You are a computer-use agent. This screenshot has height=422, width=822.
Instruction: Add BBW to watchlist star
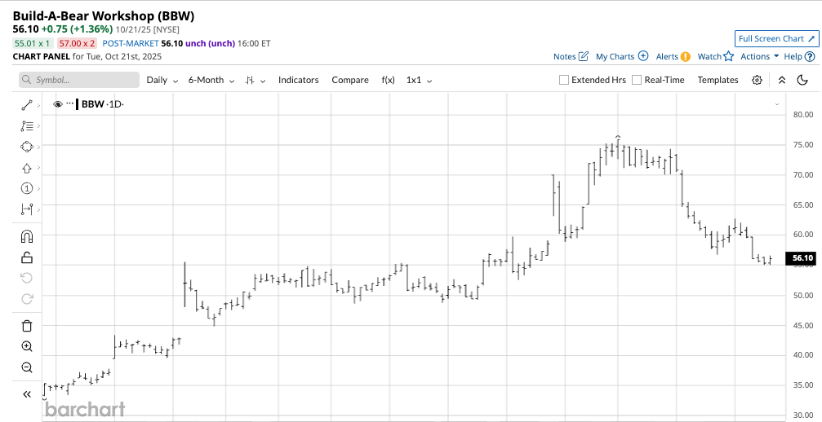point(728,56)
